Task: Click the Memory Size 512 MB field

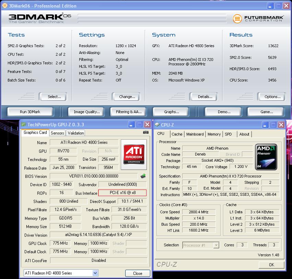Action: (x=65, y=226)
